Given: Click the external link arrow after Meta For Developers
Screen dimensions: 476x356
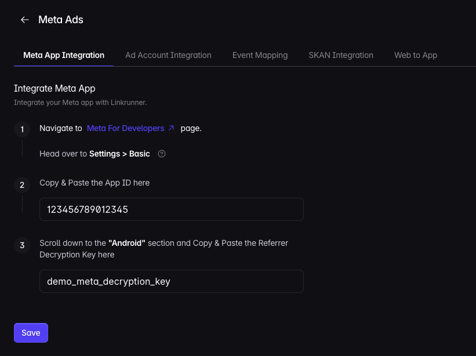Looking at the screenshot, I should (x=172, y=128).
